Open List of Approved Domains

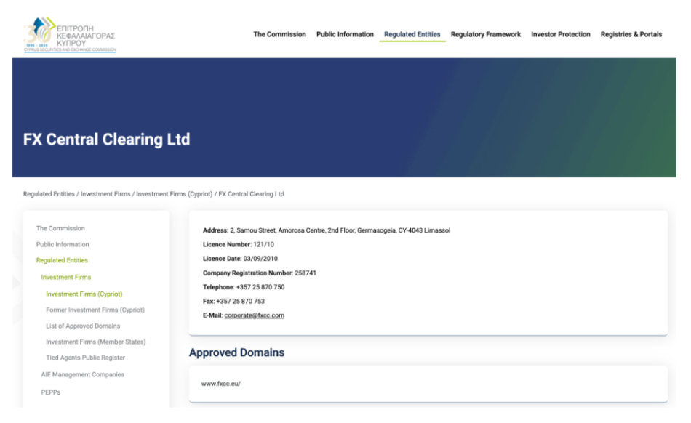tap(83, 326)
